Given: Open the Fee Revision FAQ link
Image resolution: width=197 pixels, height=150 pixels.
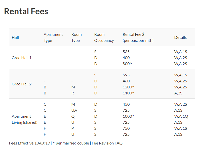Looking at the screenshot, I should point(107,143).
